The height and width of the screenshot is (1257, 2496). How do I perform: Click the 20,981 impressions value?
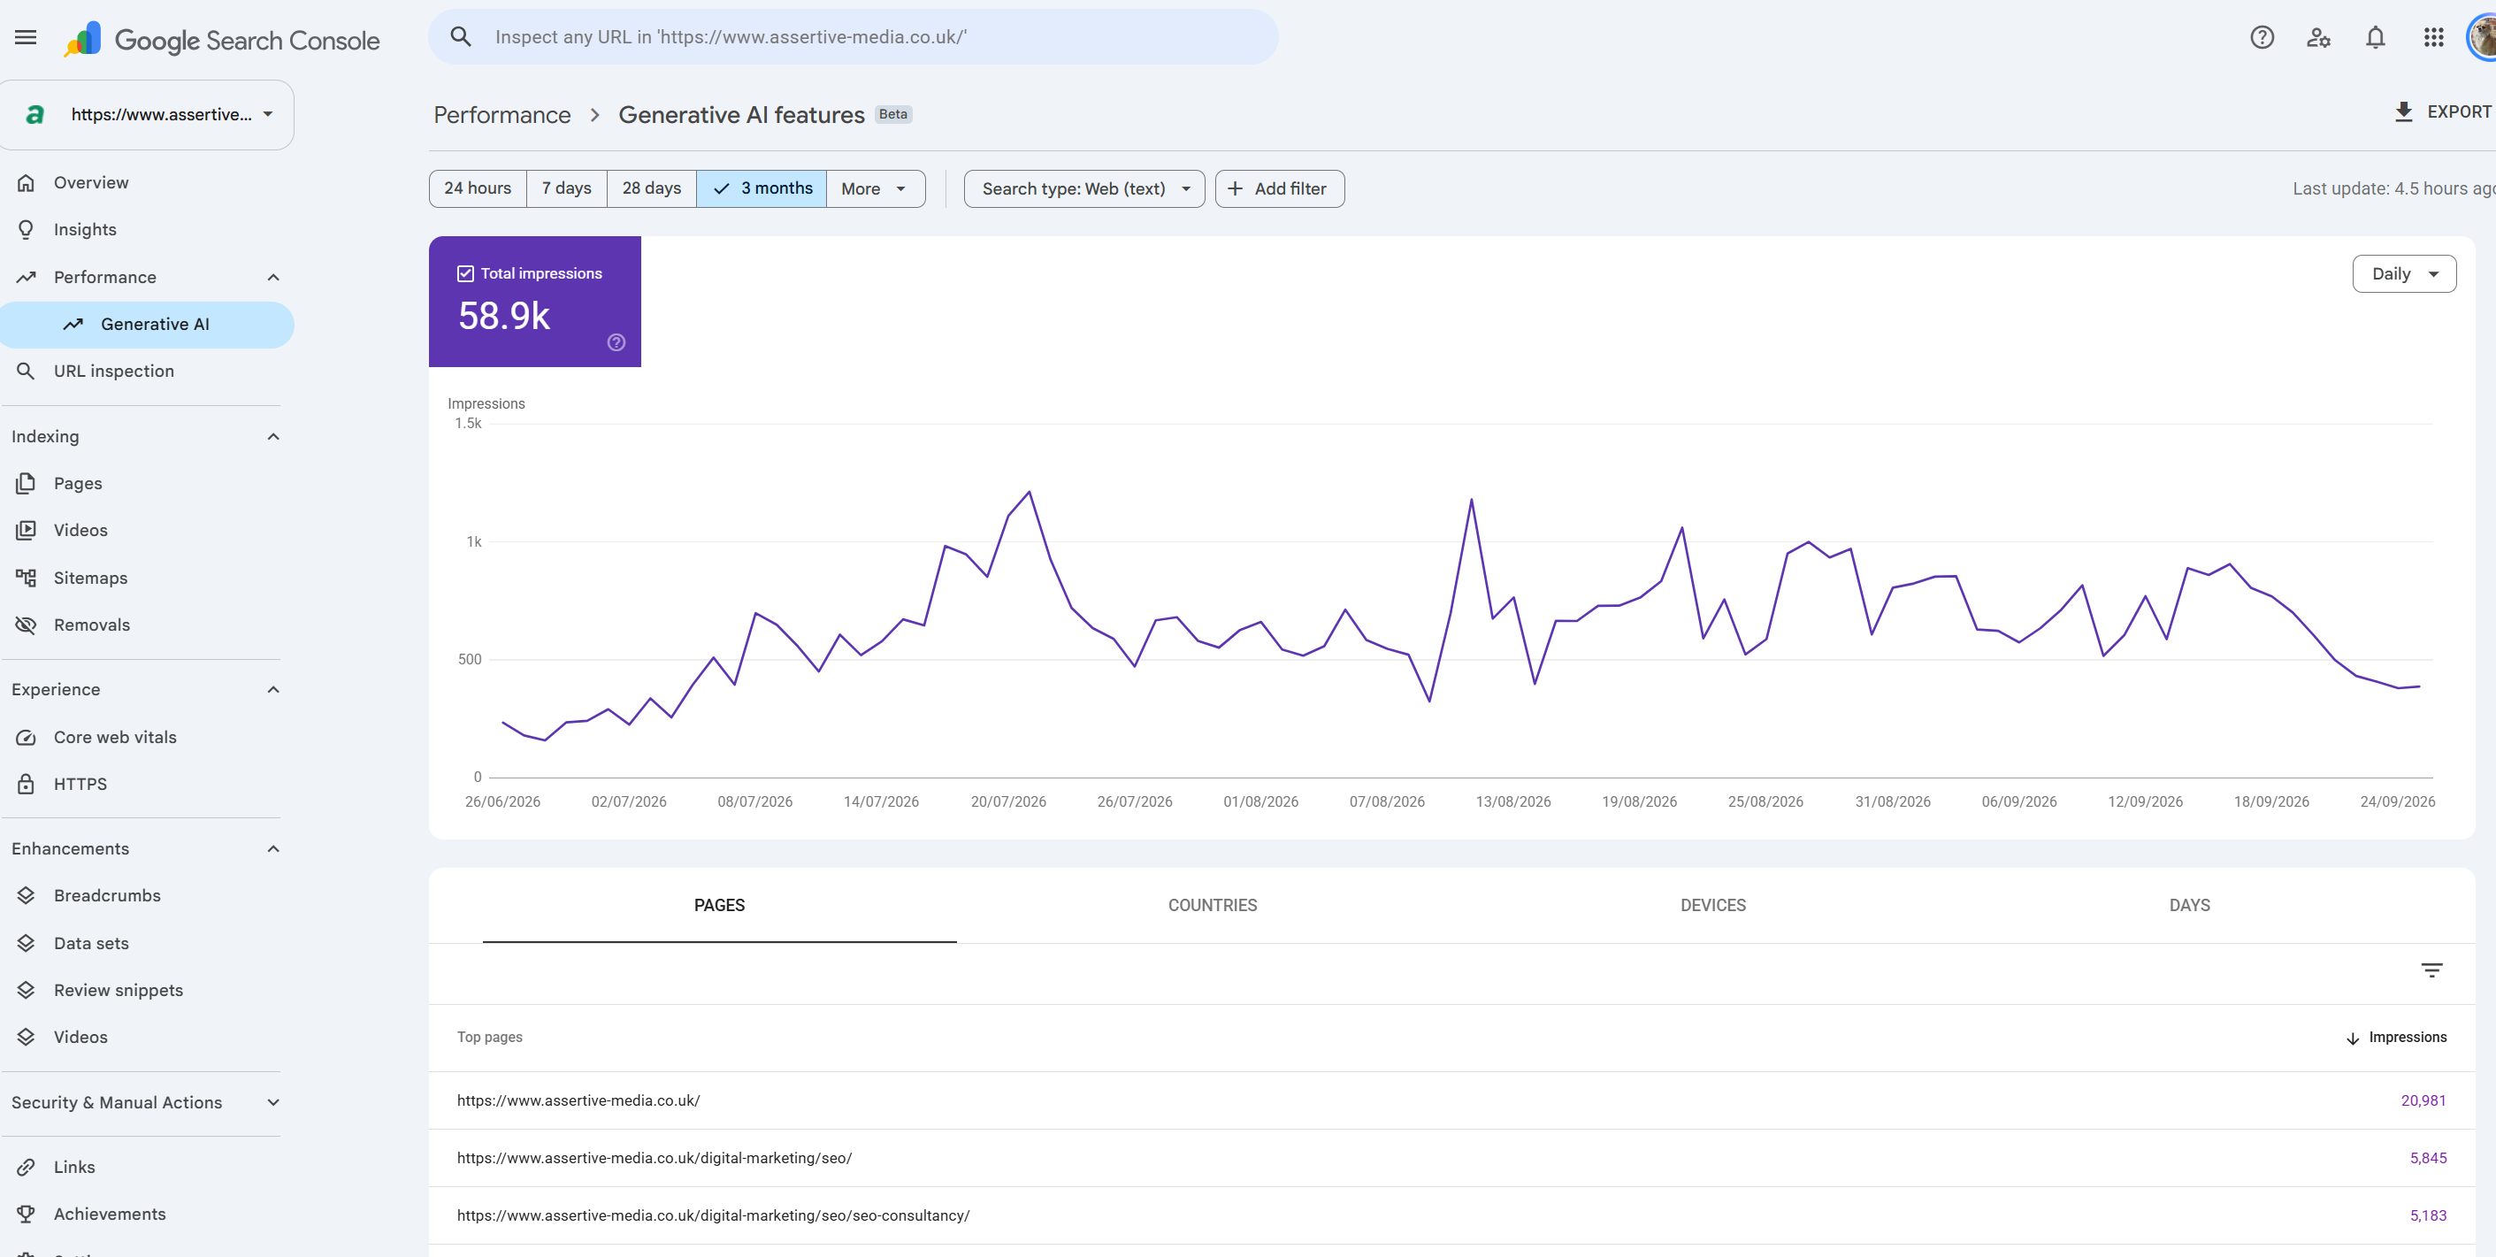tap(2423, 1100)
